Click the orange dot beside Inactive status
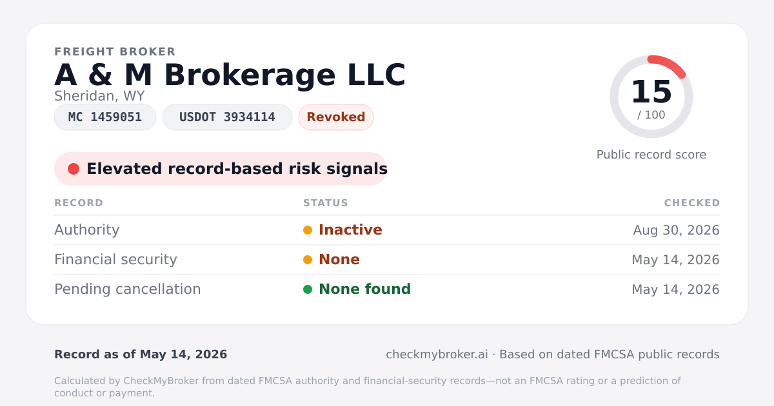The image size is (774, 406). tap(308, 230)
